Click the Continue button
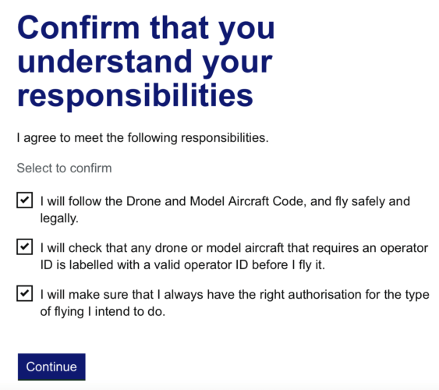Image resolution: width=439 pixels, height=390 pixels. (x=51, y=367)
